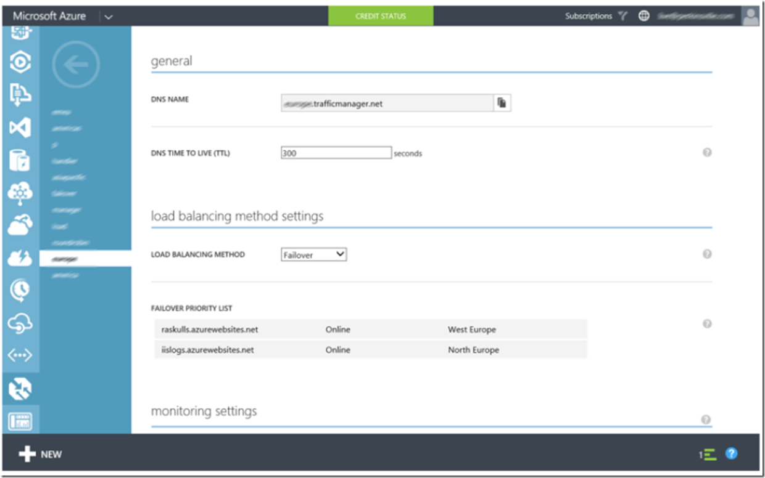Click the blue help icon in bottom bar

(732, 454)
